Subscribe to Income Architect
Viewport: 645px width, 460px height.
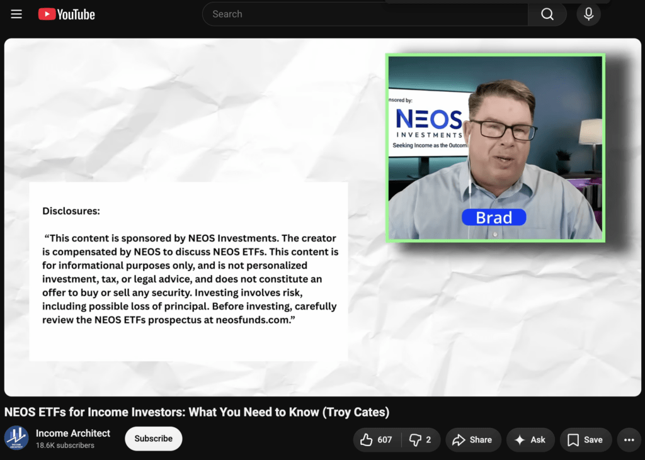[154, 439]
